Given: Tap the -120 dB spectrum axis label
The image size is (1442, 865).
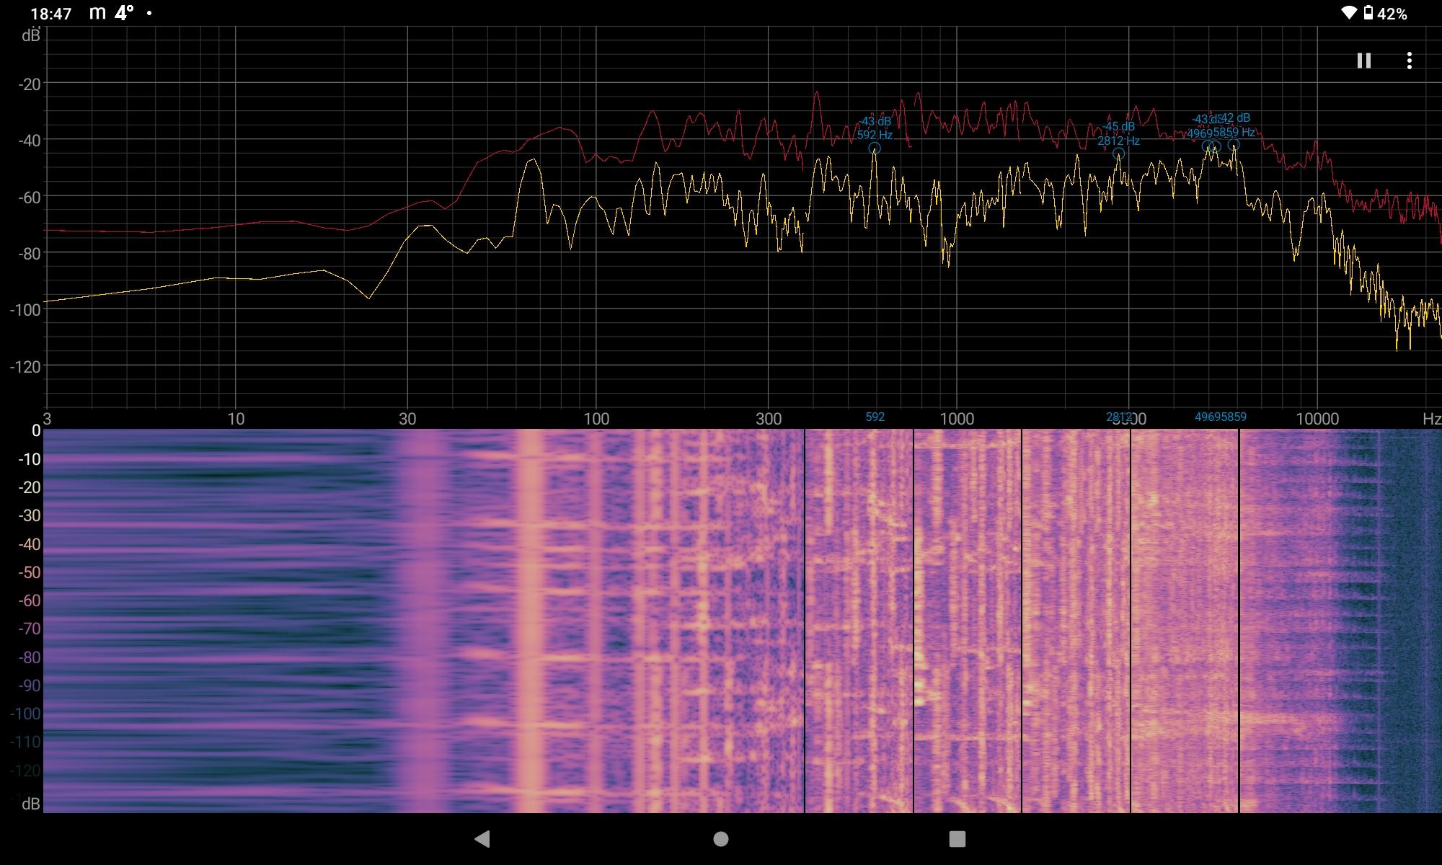Looking at the screenshot, I should [x=26, y=367].
